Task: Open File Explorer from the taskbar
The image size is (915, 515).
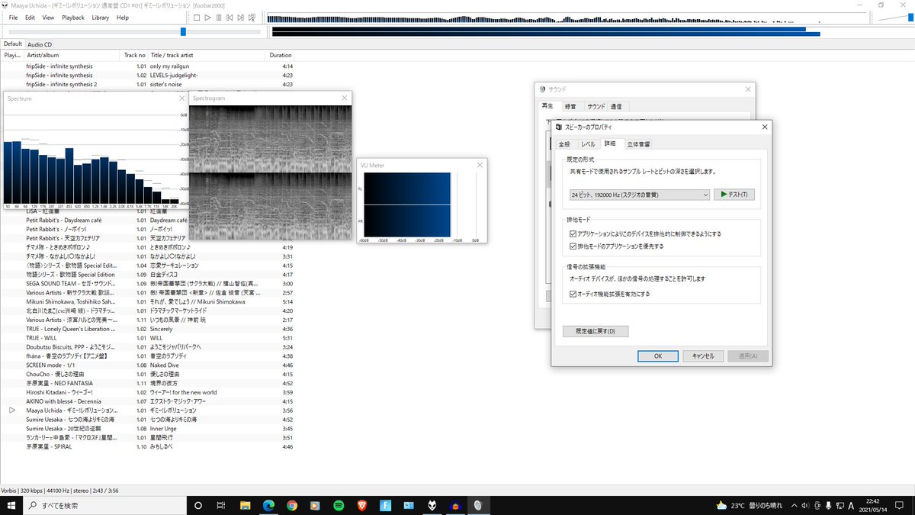Action: click(245, 505)
